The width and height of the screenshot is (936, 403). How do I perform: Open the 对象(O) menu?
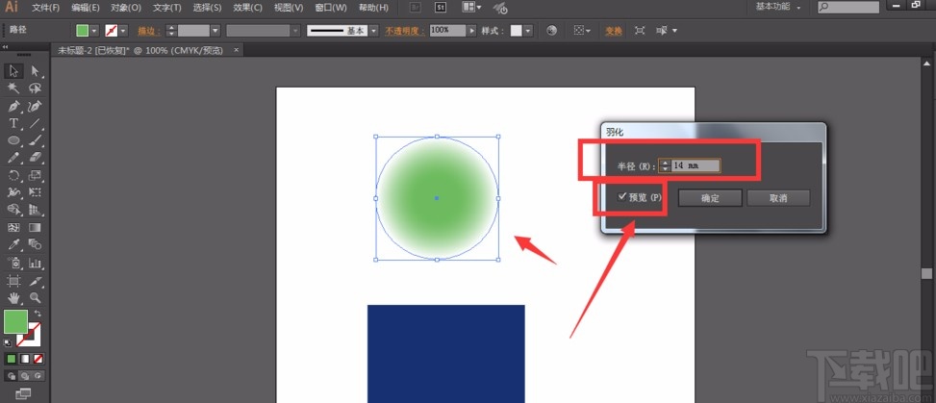pos(126,8)
